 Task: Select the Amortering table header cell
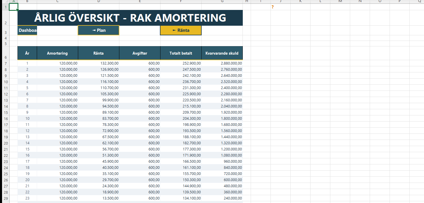pyautogui.click(x=57, y=53)
